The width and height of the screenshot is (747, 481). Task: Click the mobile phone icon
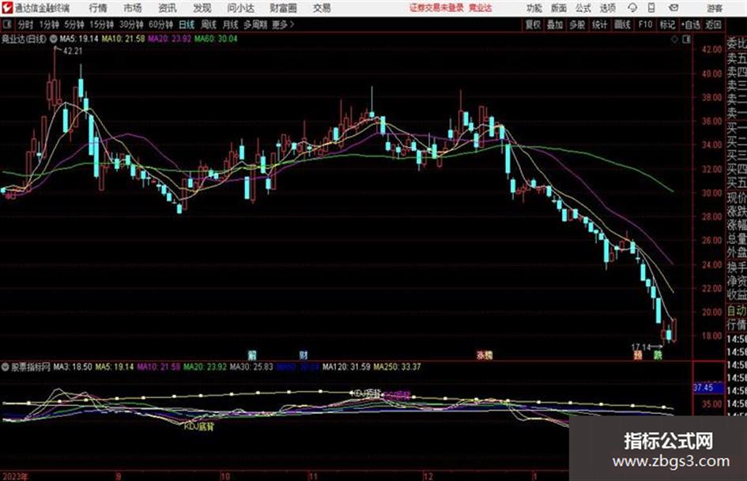(651, 8)
